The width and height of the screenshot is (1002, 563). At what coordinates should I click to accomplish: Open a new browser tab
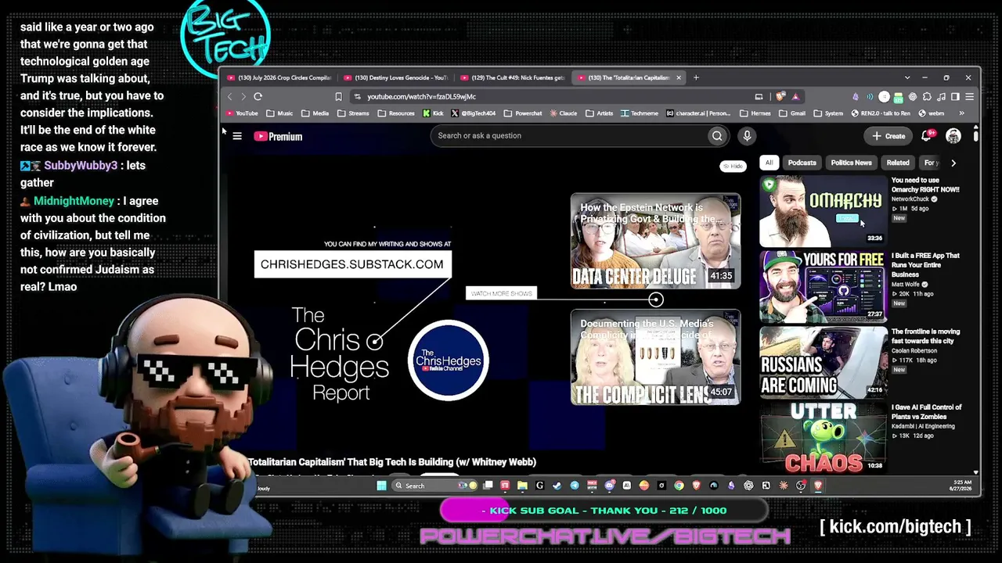coord(696,77)
